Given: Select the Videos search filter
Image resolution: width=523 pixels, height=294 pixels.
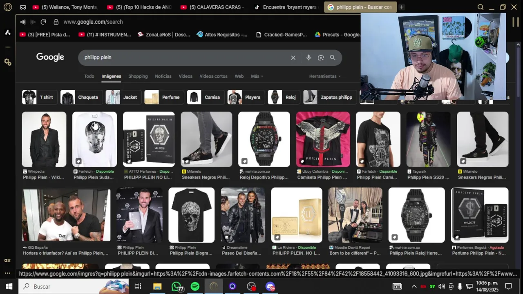Looking at the screenshot, I should (186, 76).
